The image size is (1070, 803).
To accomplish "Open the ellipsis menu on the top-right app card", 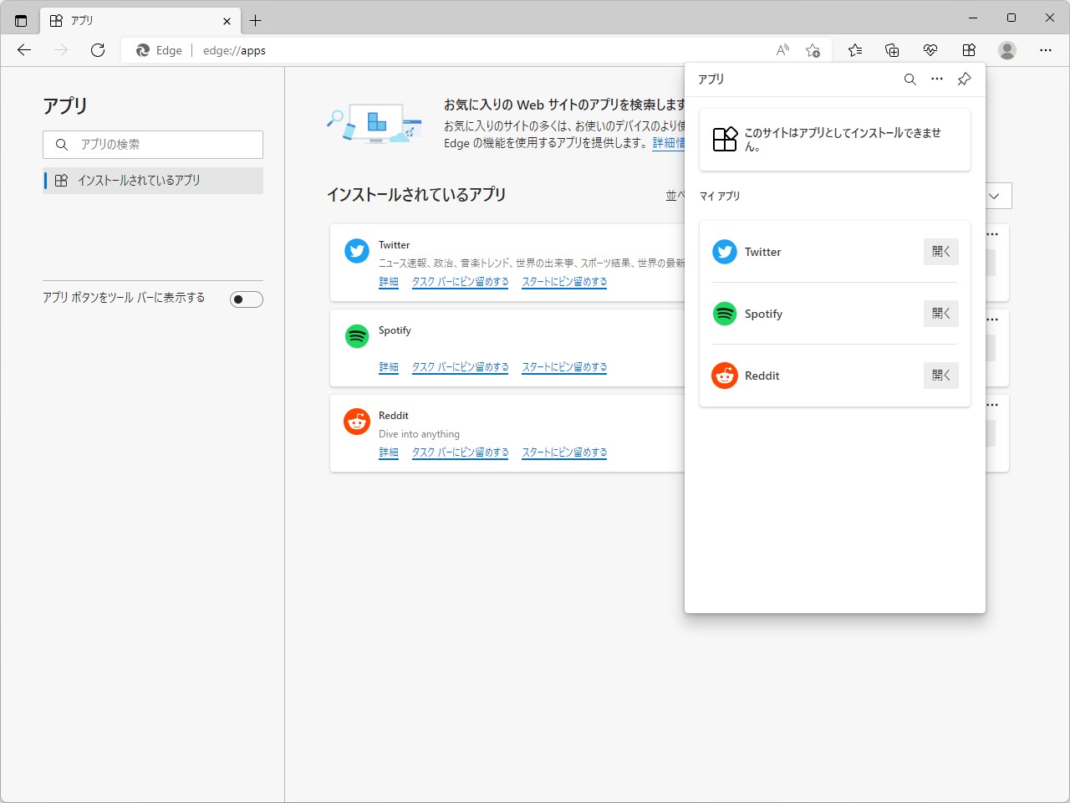I will (991, 234).
